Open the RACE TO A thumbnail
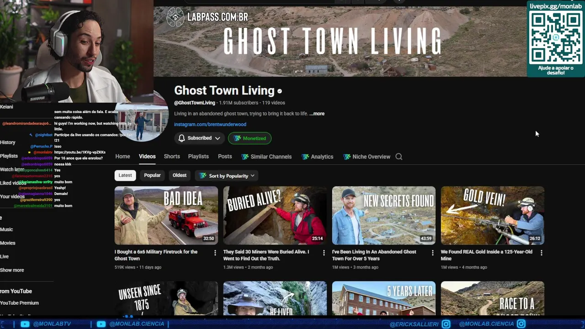 [x=493, y=298]
